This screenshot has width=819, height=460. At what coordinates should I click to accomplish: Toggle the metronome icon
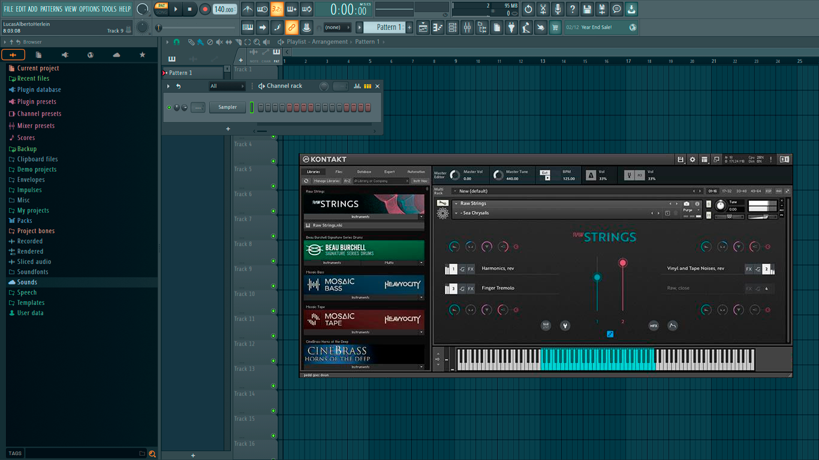[248, 9]
